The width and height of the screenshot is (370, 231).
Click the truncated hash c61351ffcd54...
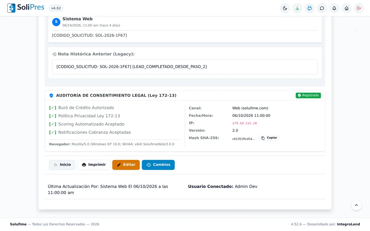pyautogui.click(x=244, y=139)
